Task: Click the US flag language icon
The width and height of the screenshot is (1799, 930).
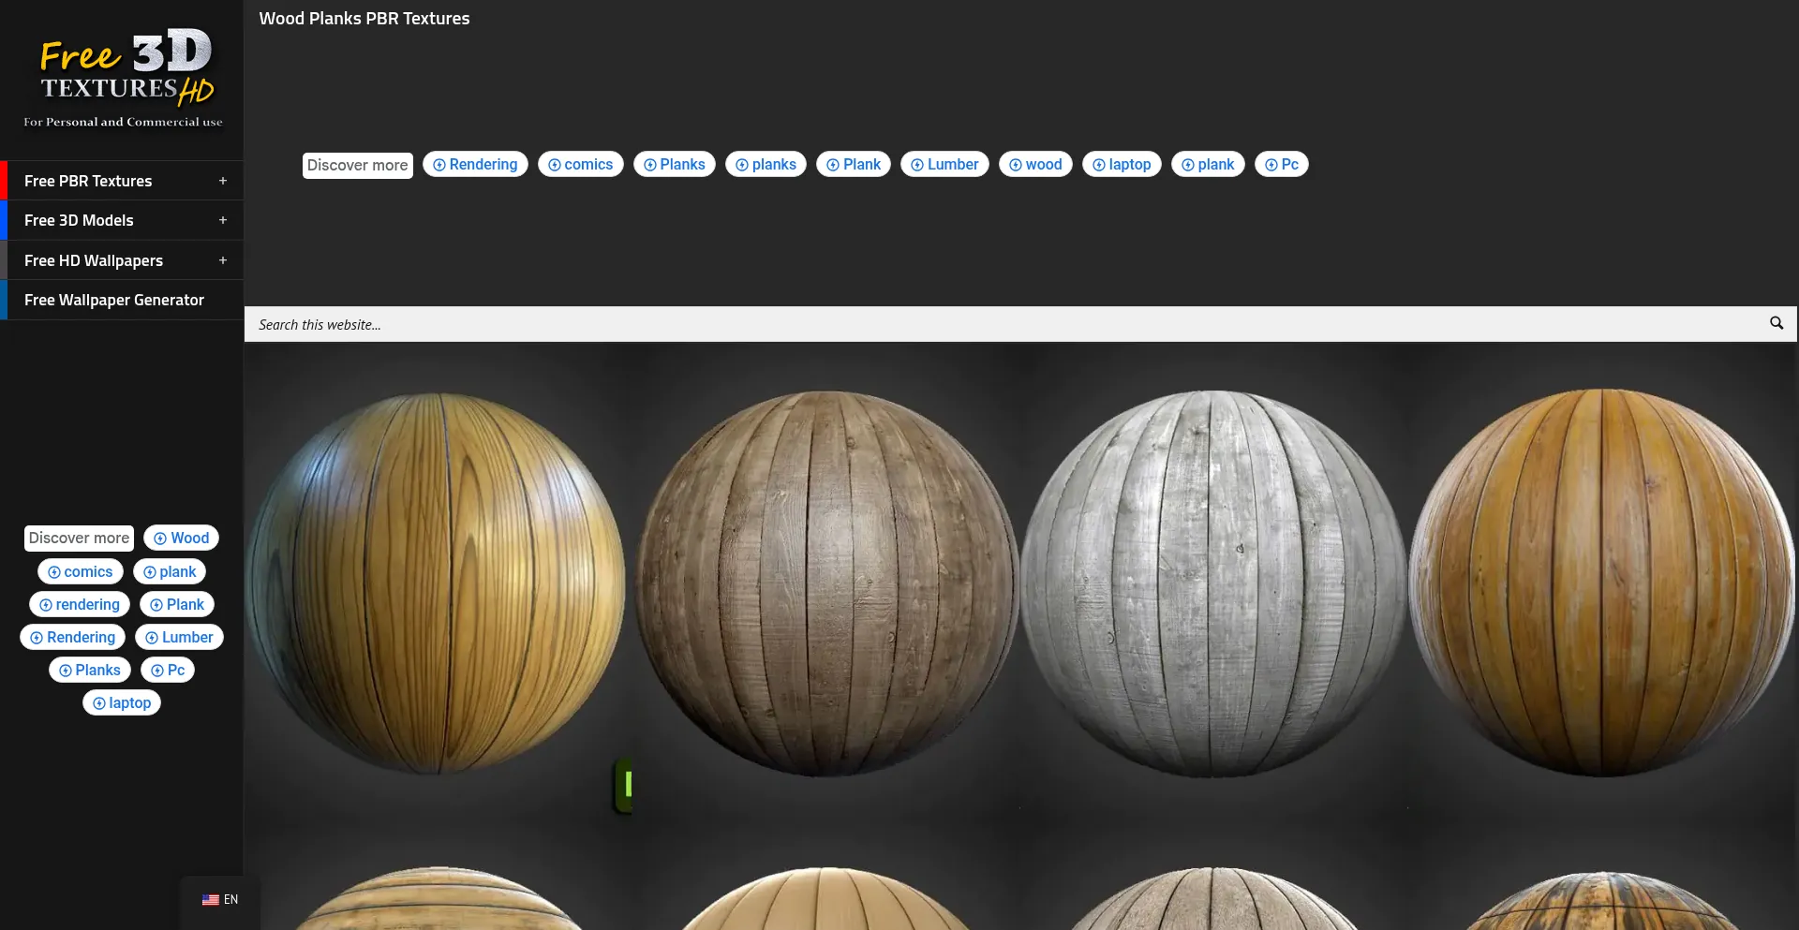Action: point(211,900)
